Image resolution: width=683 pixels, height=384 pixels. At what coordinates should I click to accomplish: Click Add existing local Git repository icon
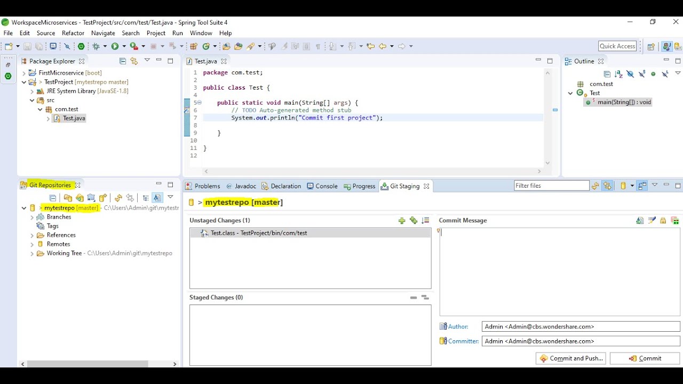tap(68, 198)
